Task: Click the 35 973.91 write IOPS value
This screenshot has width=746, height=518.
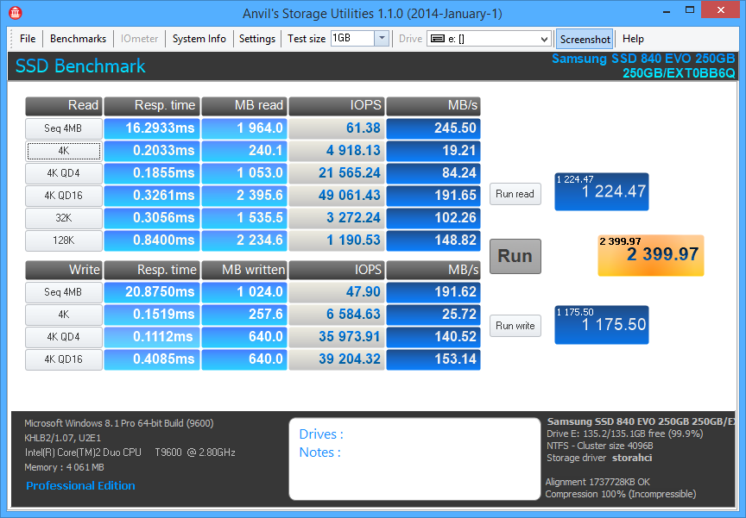Action: (337, 337)
